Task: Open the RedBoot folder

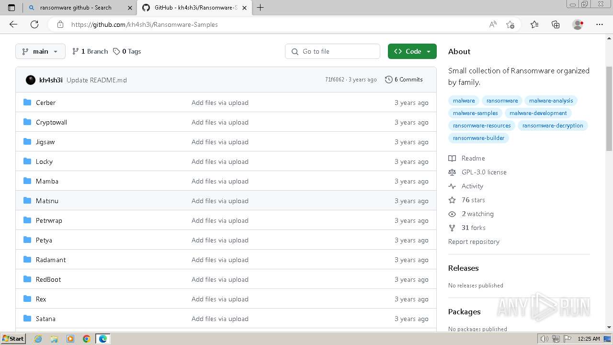Action: [48, 279]
